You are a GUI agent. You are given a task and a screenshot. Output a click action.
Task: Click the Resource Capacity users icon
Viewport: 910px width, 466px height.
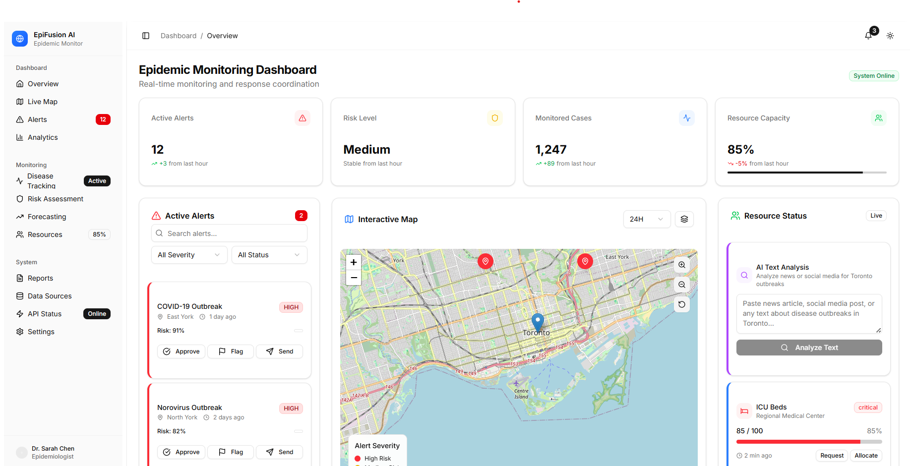coord(879,118)
